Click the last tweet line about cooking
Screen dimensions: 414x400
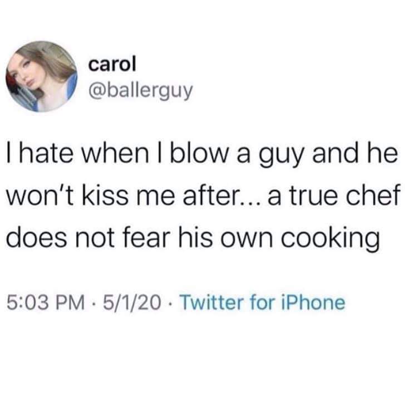193,237
